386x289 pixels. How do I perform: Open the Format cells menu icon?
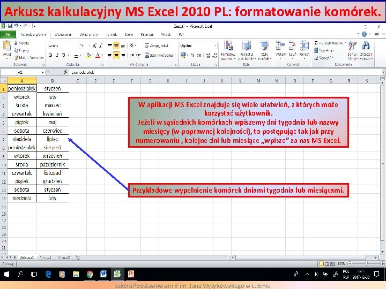point(305,45)
